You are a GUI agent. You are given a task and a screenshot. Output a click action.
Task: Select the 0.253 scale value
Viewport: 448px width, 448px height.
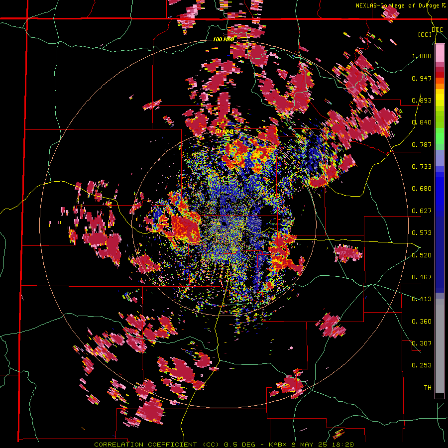422,365
